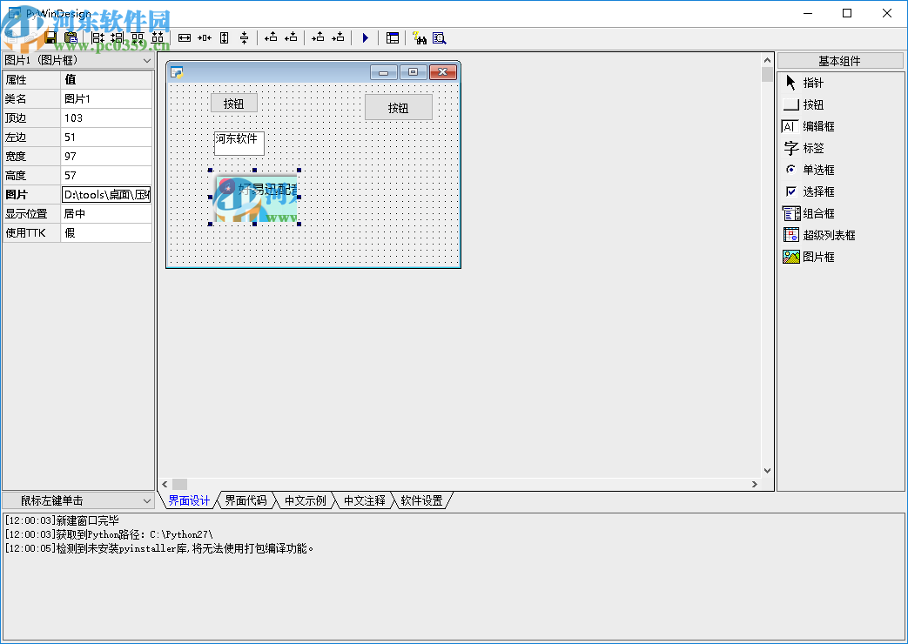Click the 使用TTK value 假
The image size is (908, 644).
106,232
